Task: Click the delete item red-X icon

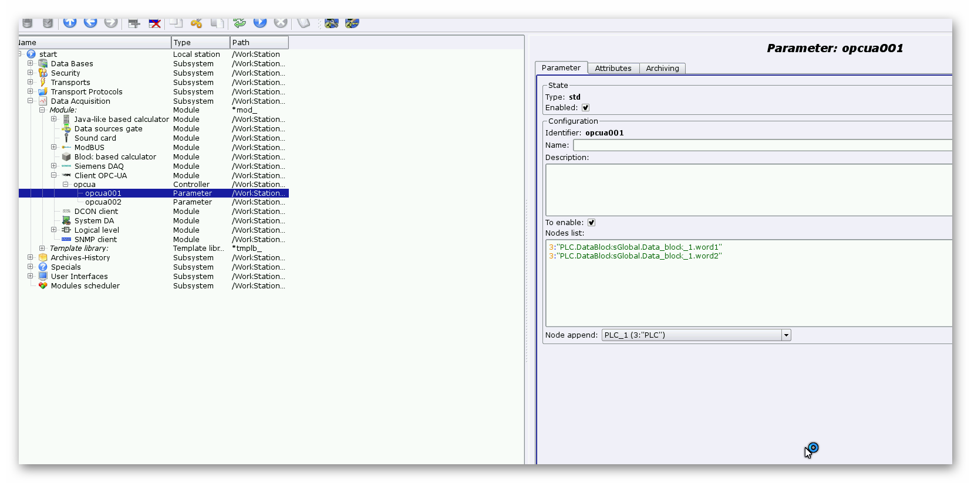Action: (155, 23)
